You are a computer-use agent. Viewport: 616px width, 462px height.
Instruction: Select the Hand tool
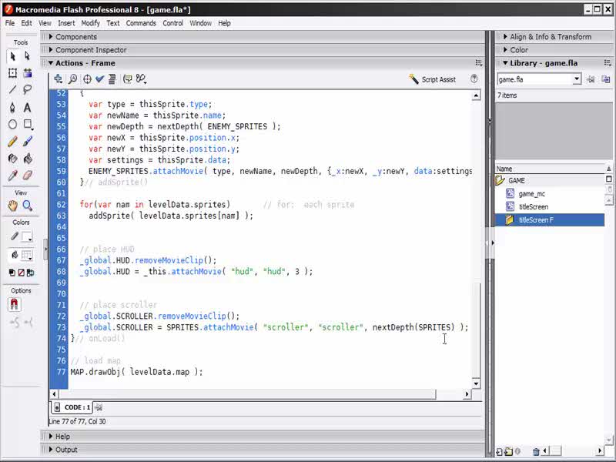pyautogui.click(x=12, y=206)
